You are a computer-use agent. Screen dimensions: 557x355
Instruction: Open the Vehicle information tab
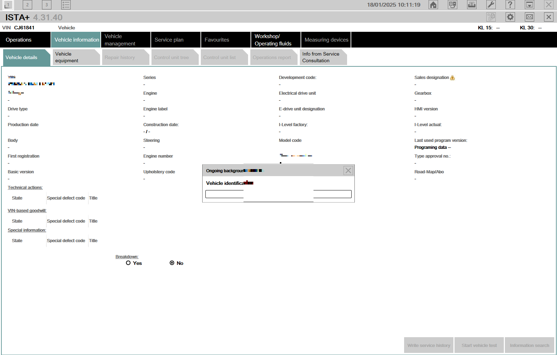click(x=76, y=40)
